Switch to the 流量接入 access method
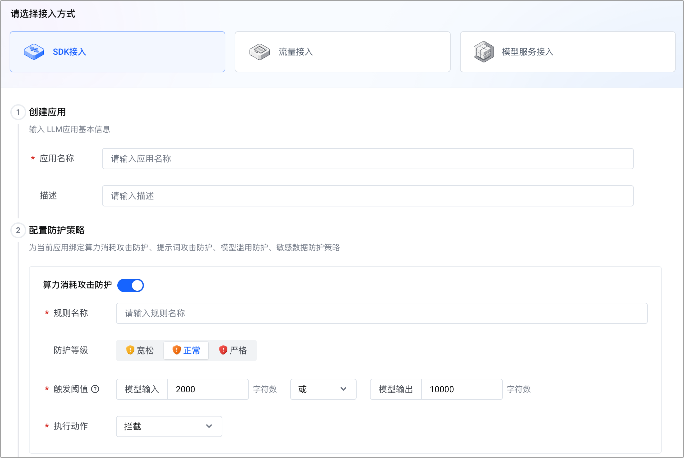 point(342,51)
